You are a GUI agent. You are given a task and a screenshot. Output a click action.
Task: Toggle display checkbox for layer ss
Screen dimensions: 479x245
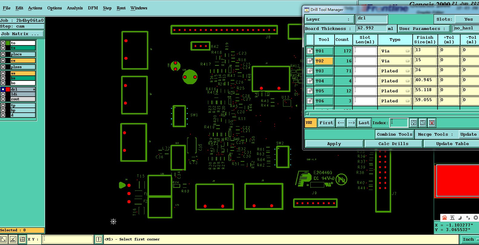pyautogui.click(x=3, y=73)
